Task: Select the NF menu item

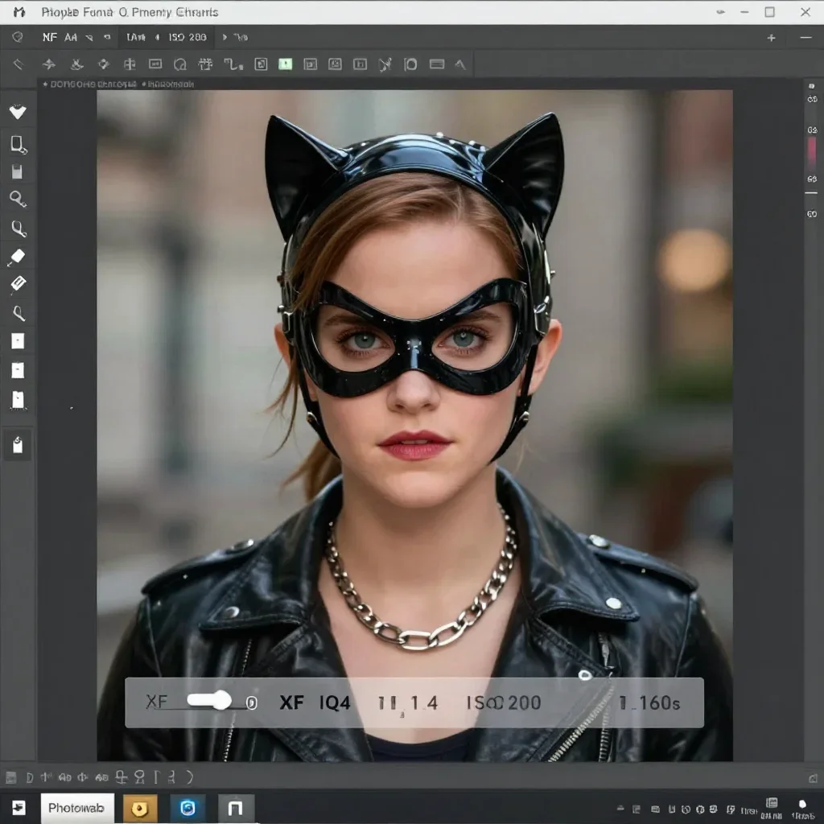Action: point(50,37)
